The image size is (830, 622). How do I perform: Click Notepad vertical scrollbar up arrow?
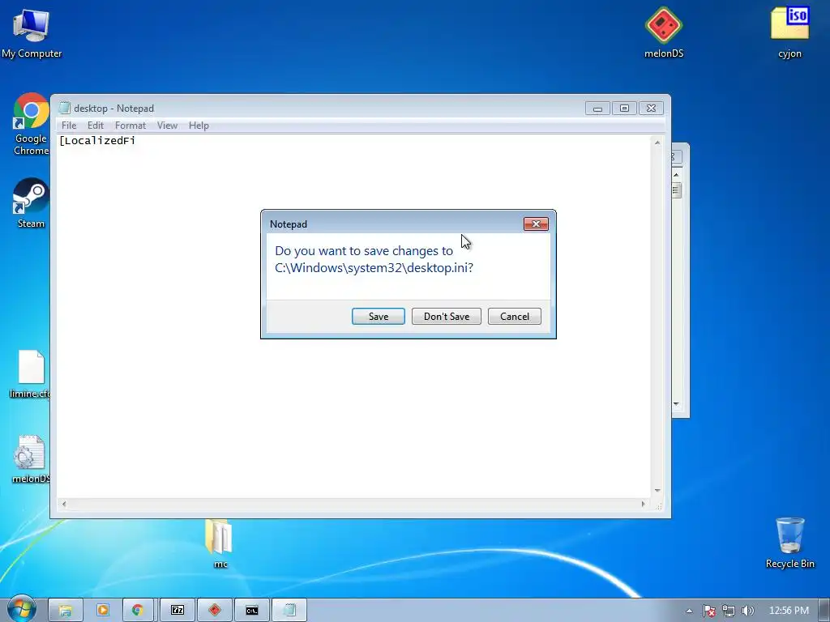(657, 143)
